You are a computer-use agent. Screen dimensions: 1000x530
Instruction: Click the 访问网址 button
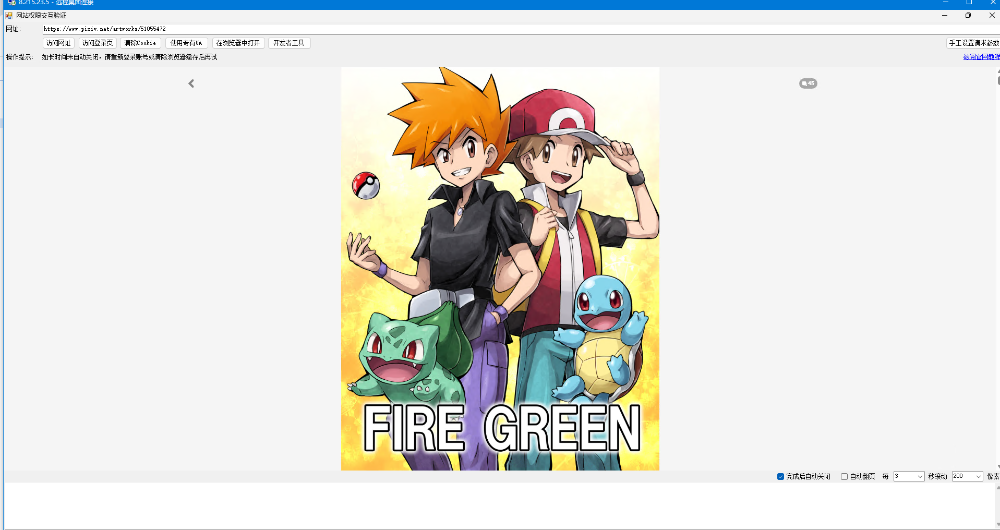pyautogui.click(x=58, y=43)
